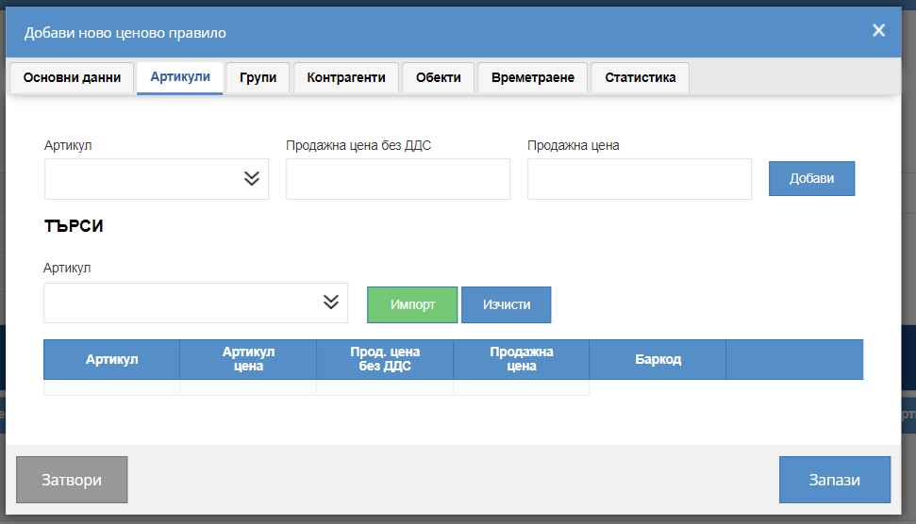The image size is (916, 524).
Task: Select the Артикули tab
Action: pos(180,77)
